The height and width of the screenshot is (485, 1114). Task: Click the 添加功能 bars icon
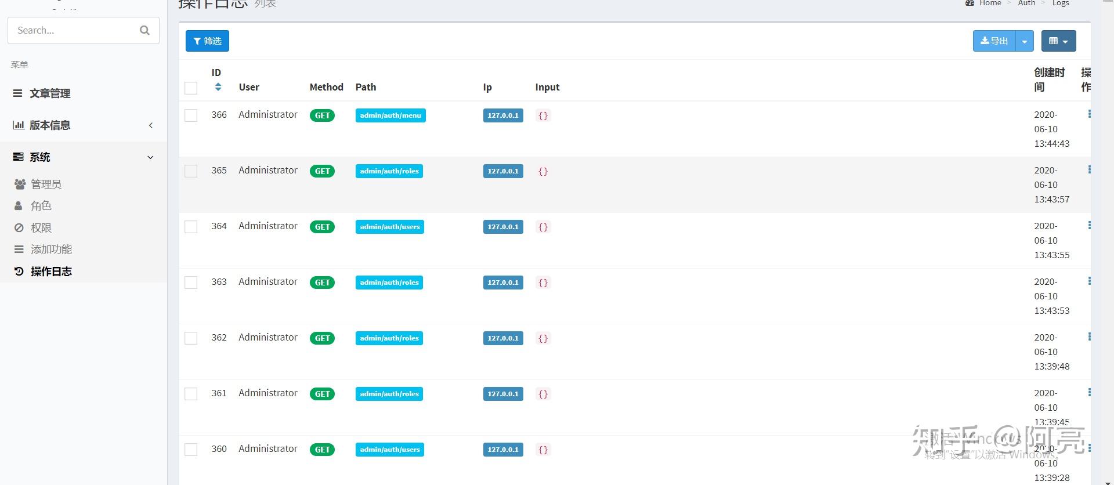tap(19, 249)
